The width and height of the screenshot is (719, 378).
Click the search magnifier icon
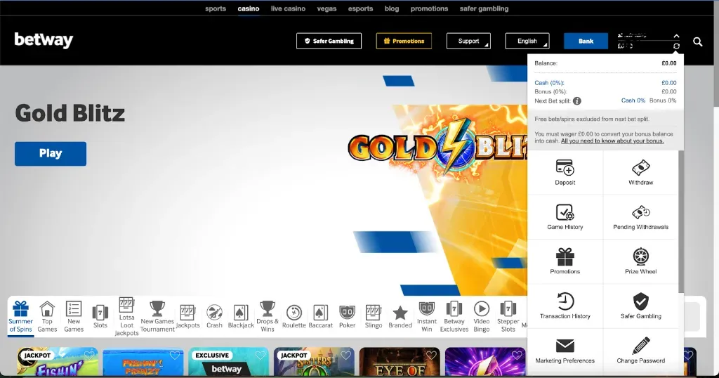click(697, 41)
